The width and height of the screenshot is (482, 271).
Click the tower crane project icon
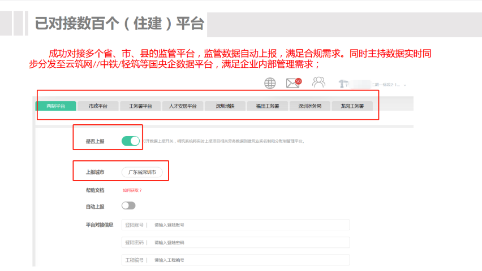tap(343, 84)
